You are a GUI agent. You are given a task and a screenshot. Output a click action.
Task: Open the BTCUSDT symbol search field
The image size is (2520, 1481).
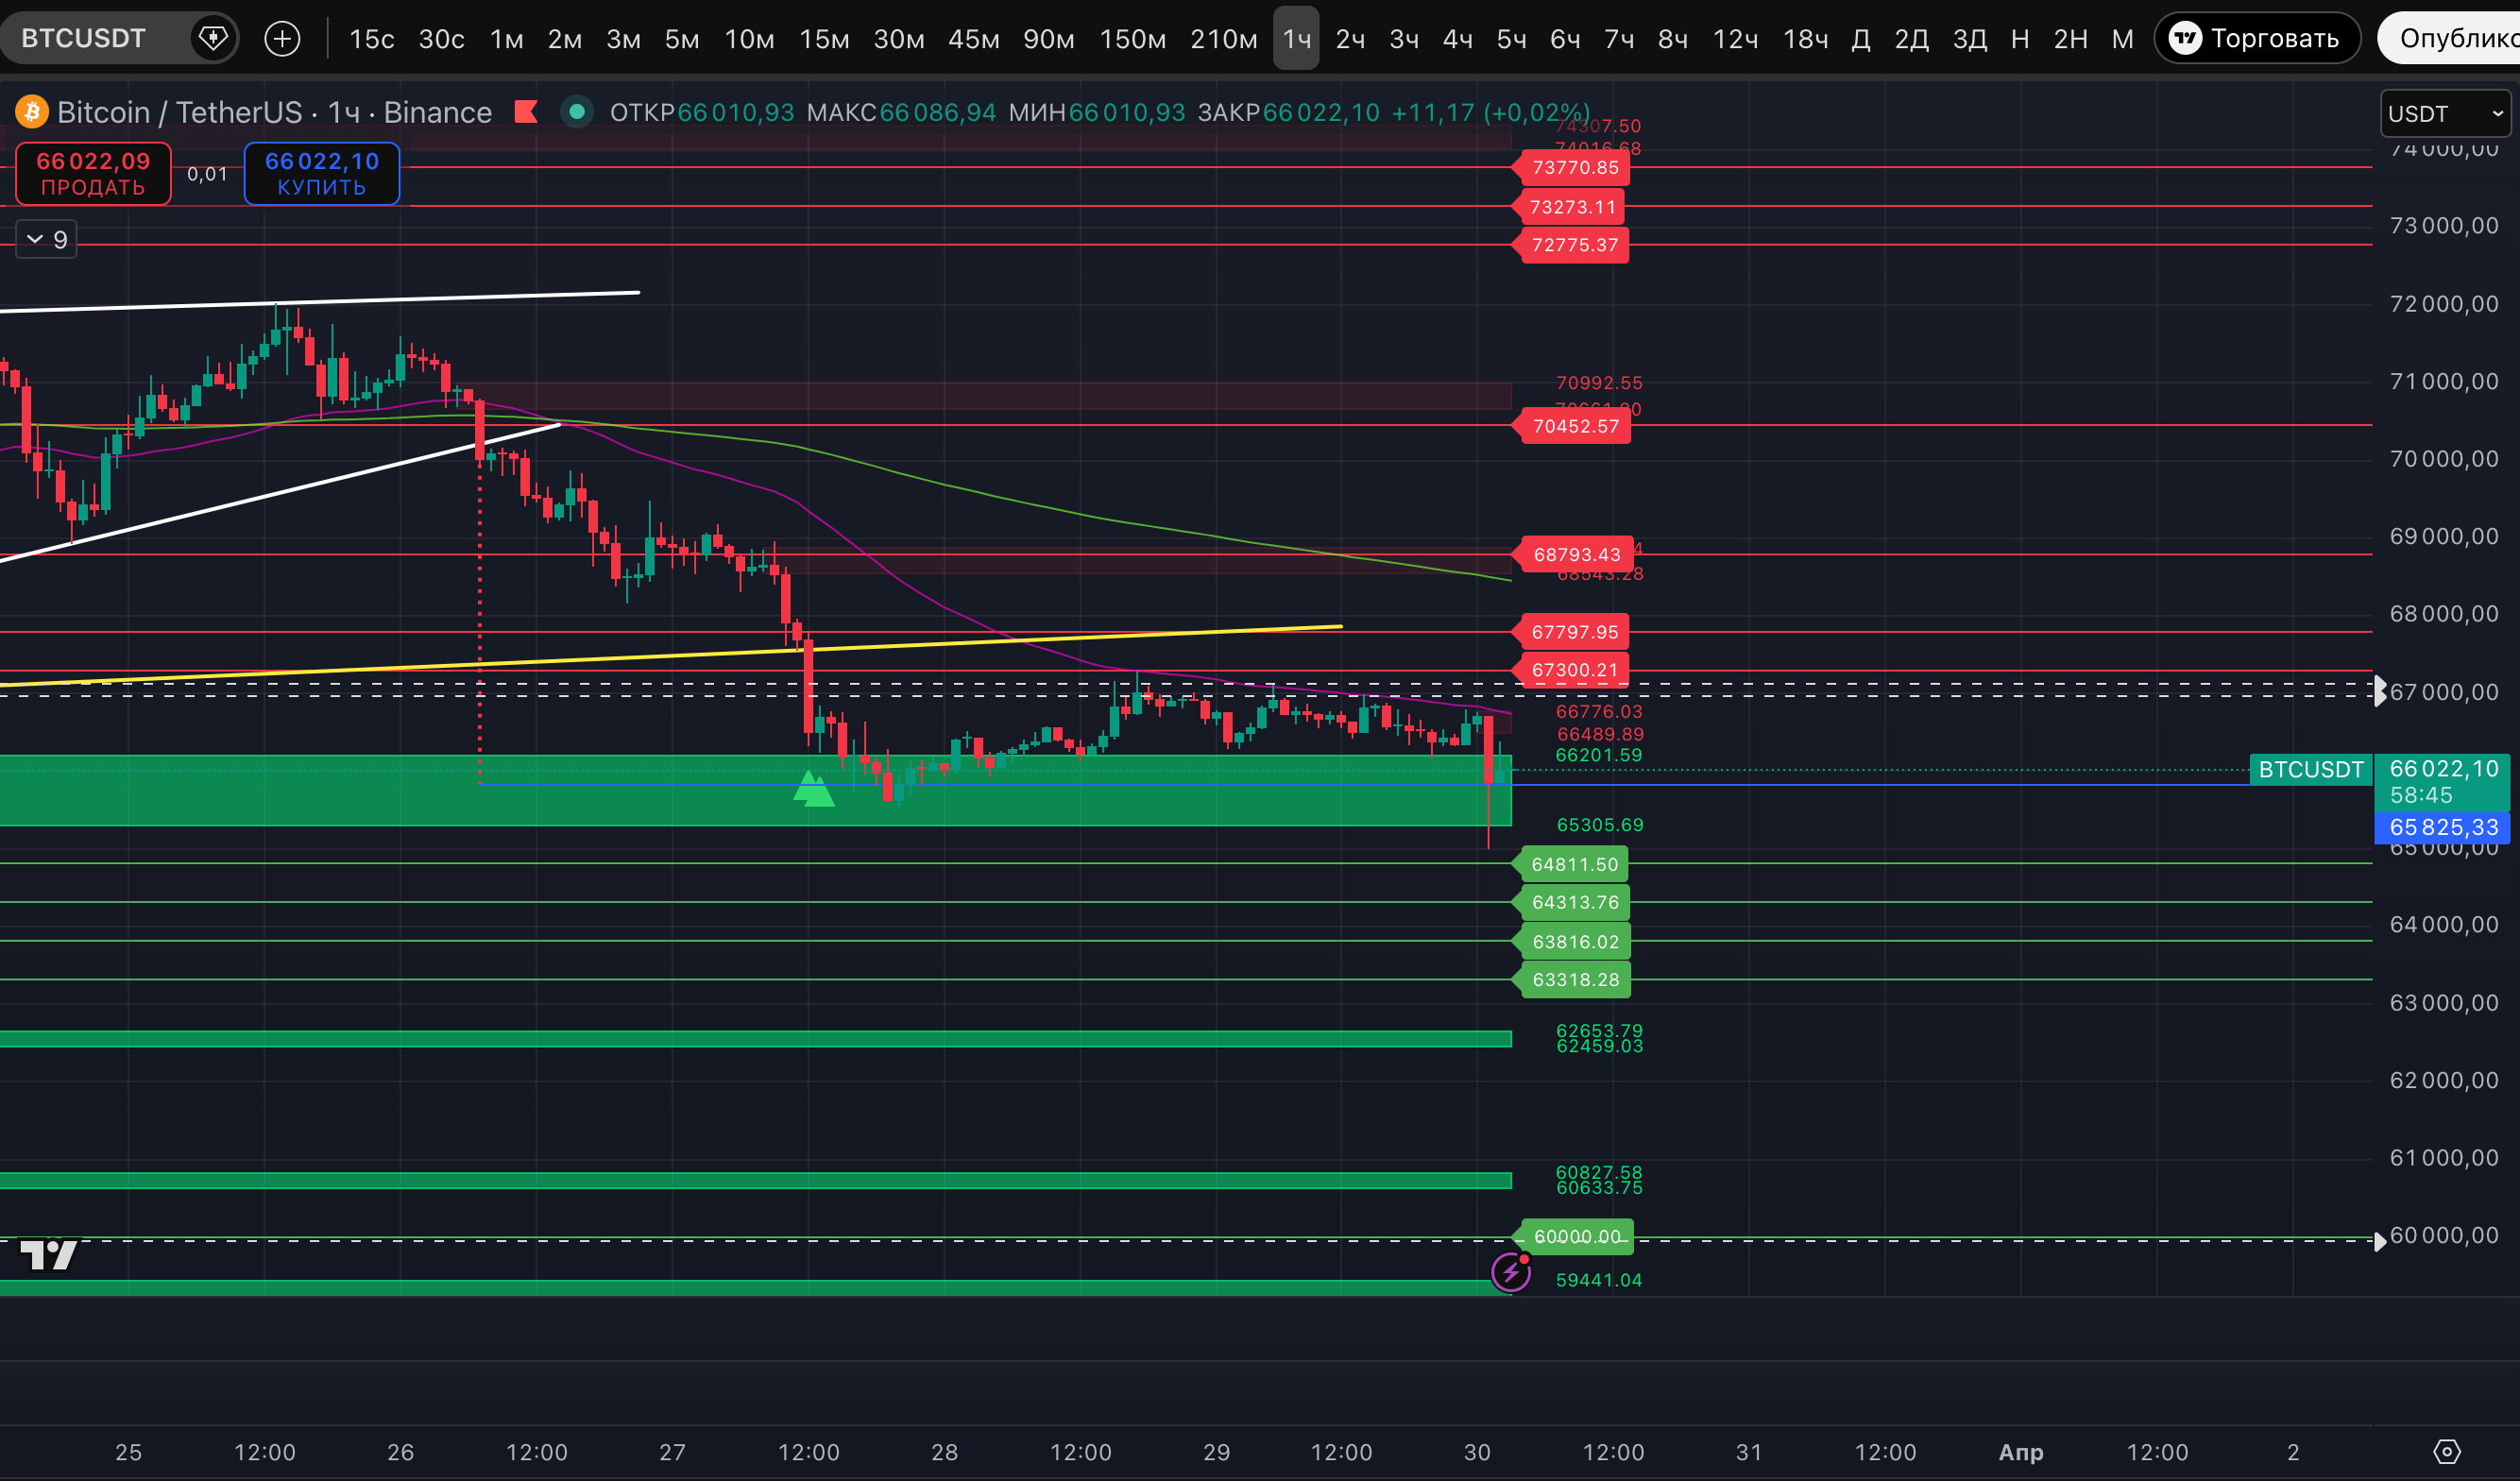(x=84, y=39)
